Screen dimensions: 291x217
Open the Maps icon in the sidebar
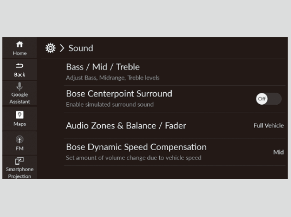point(20,115)
